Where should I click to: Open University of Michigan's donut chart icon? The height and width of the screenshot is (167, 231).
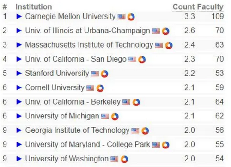pyautogui.click(x=115, y=117)
